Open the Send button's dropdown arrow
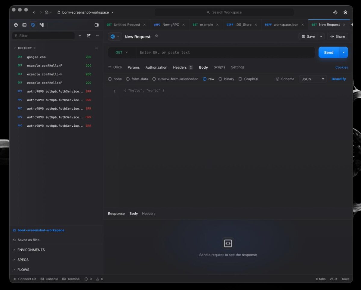Image resolution: width=361 pixels, height=290 pixels. (344, 52)
